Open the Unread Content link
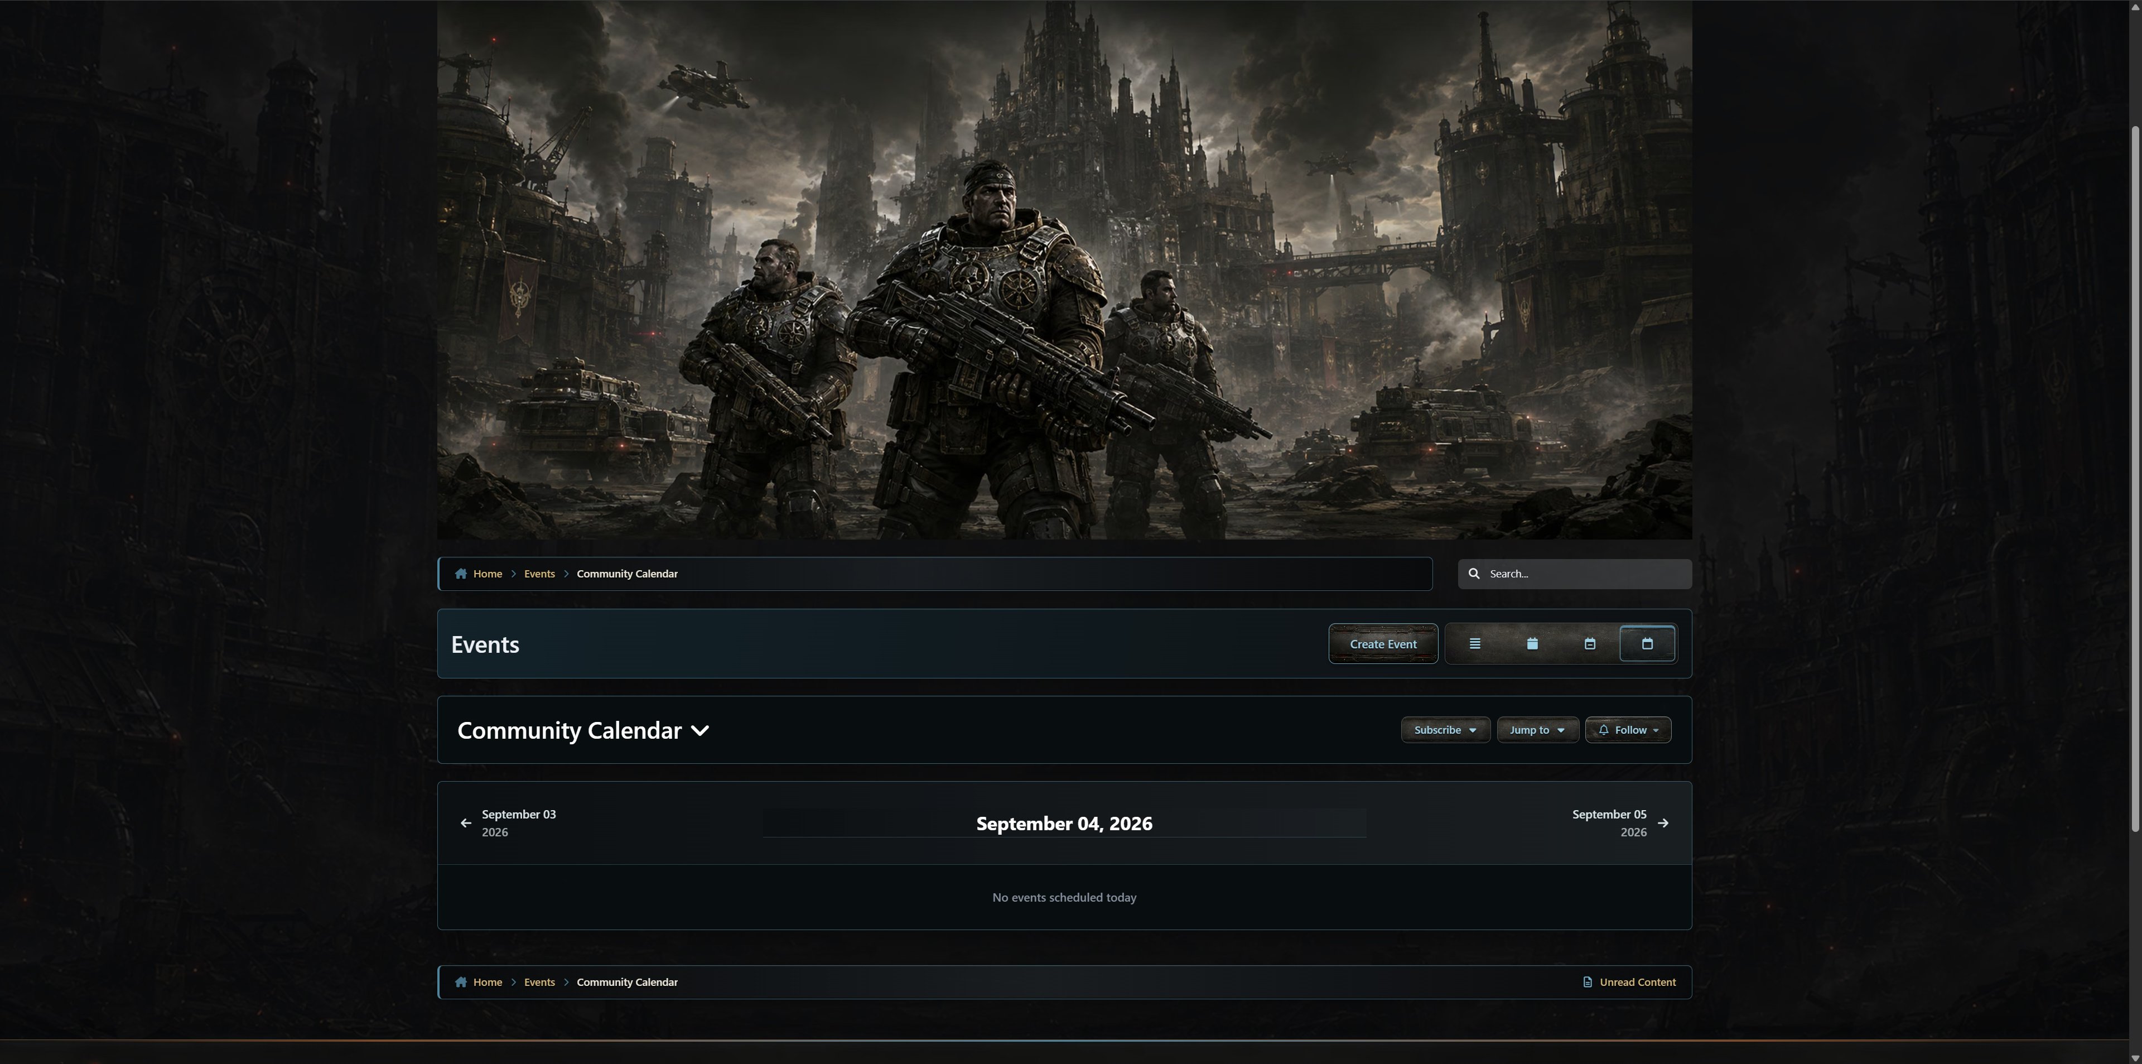The width and height of the screenshot is (2142, 1064). click(1637, 981)
